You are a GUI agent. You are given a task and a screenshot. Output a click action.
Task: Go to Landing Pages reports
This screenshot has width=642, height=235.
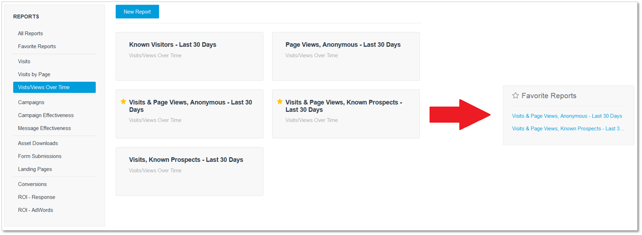(35, 169)
